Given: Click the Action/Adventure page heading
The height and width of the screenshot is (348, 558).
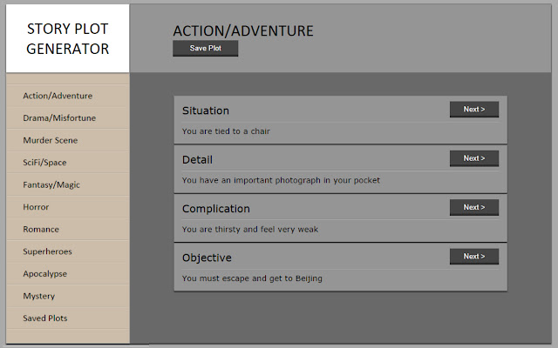Looking at the screenshot, I should [243, 31].
